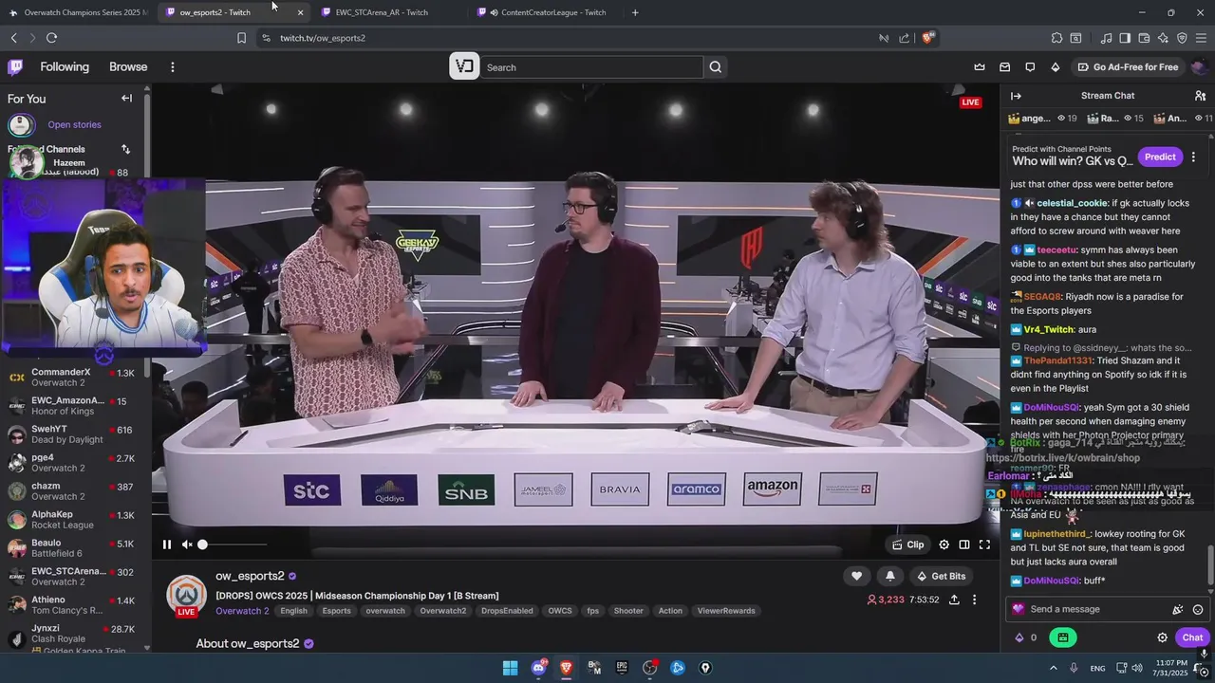Collapse the Stream Chat panel

(1016, 96)
